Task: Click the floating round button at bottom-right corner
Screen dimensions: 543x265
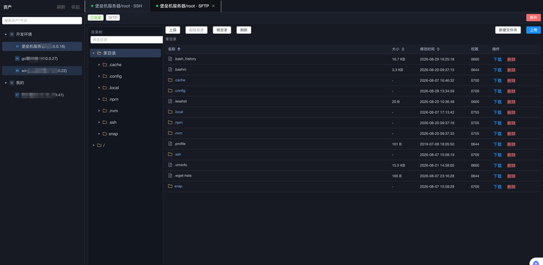Action: [x=536, y=262]
